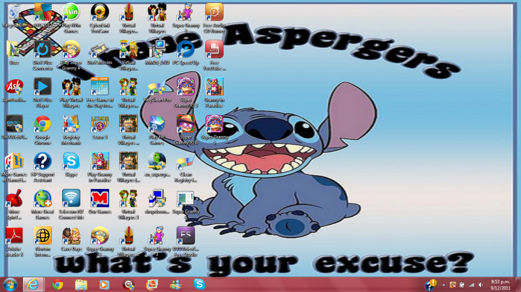Open Skype from the taskbar
This screenshot has height=292, width=521.
[x=199, y=284]
